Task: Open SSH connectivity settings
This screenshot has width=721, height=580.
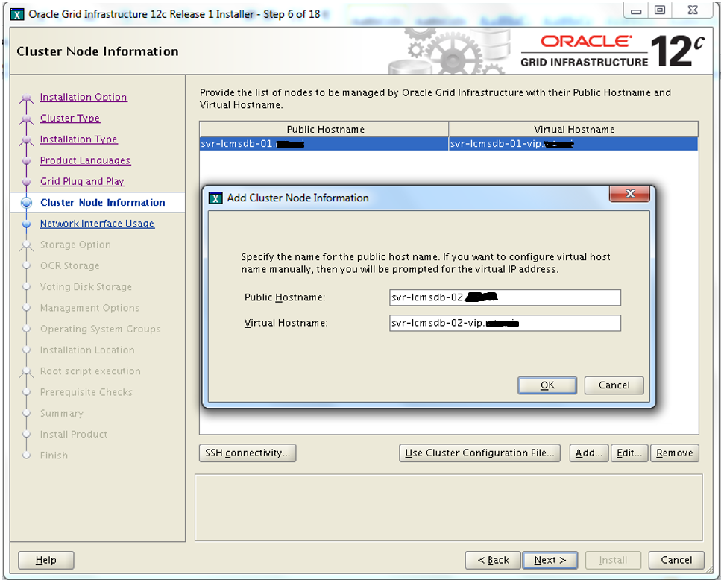Action: coord(248,453)
